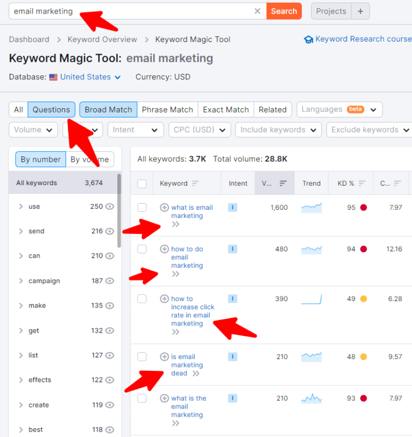
Task: Tick checkbox for 'how to increase click rate' row
Action: (142, 299)
